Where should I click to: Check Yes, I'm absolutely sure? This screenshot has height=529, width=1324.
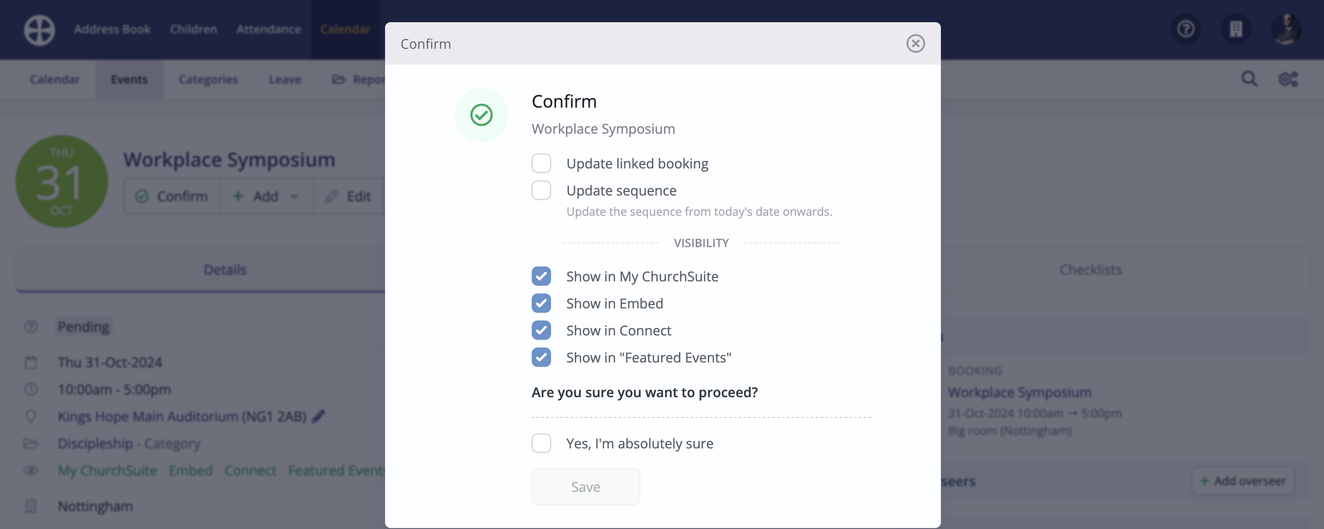click(x=541, y=443)
